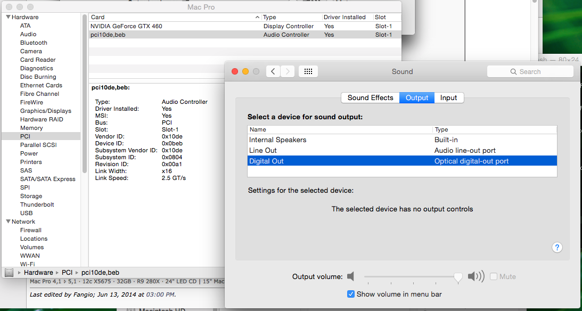The image size is (582, 311).
Task: Select Locations under Network
Action: click(34, 239)
